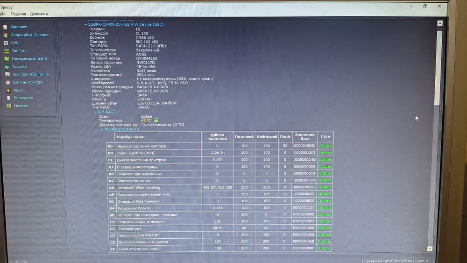Restore down the Speccy window
This screenshot has height=263, width=467.
(425, 6)
